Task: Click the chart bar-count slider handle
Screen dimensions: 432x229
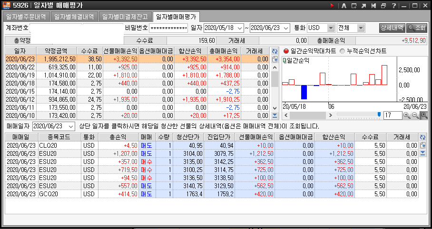Action: coord(379,115)
